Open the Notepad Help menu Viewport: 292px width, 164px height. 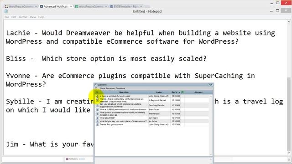click(41, 17)
